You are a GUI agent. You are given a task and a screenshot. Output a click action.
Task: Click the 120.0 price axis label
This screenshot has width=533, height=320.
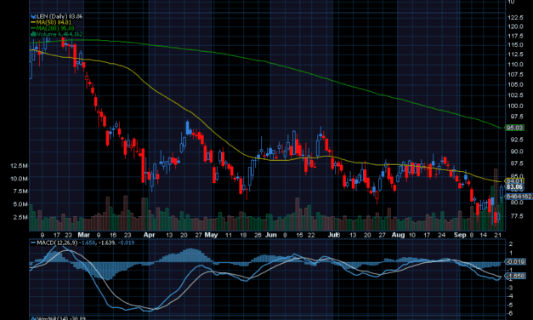tap(515, 26)
